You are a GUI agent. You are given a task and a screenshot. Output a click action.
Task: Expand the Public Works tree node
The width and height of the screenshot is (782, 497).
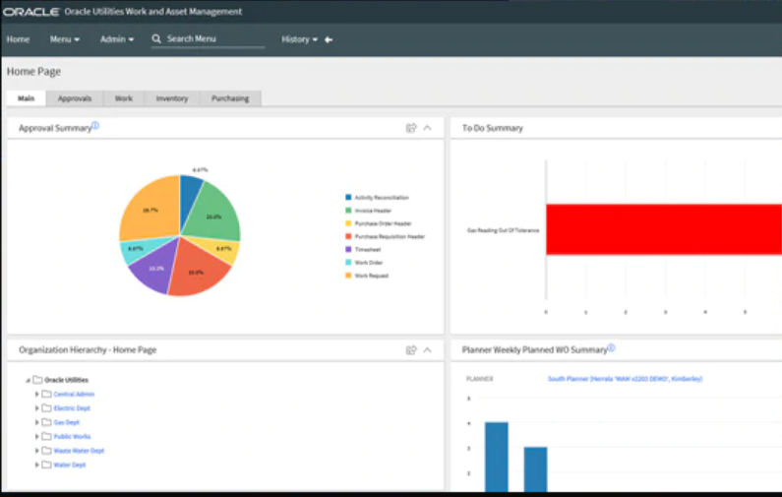coord(37,437)
